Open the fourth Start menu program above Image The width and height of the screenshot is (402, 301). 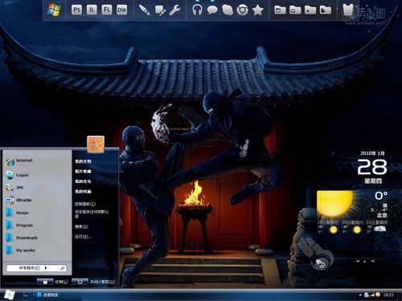(x=18, y=200)
